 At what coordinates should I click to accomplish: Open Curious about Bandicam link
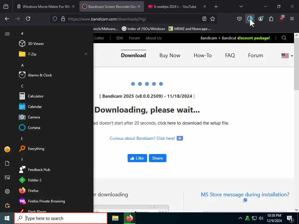(x=146, y=138)
